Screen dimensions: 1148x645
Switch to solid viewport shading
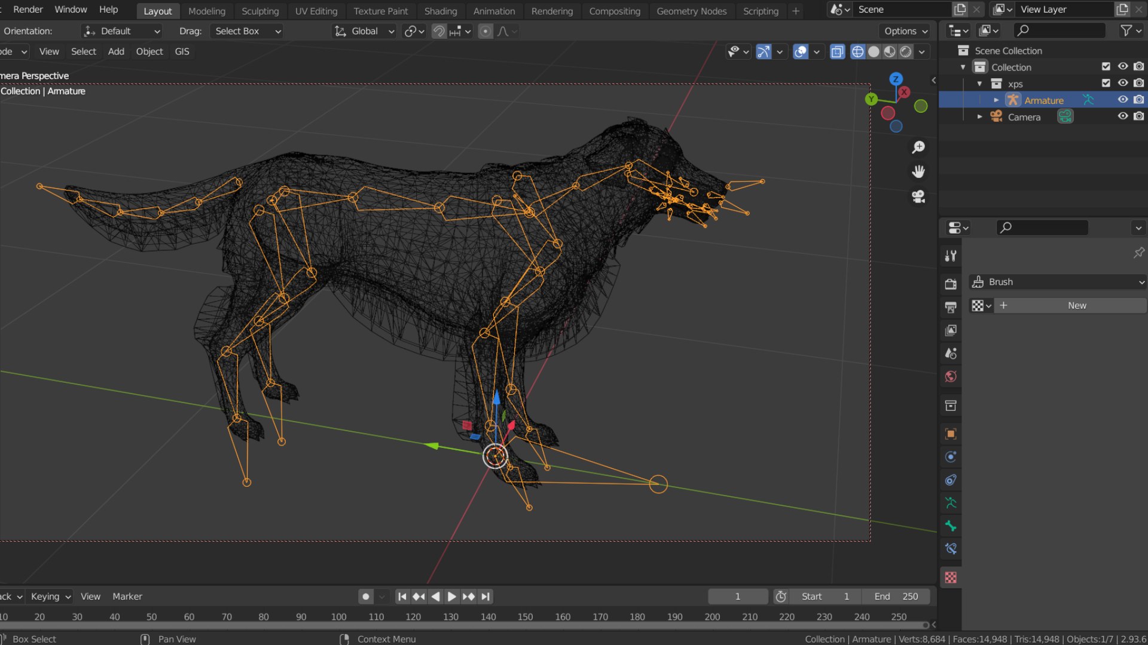[874, 52]
